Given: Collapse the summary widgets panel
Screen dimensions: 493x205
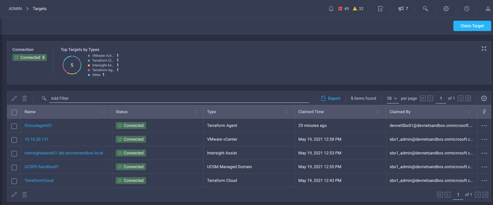Looking at the screenshot, I should (484, 49).
